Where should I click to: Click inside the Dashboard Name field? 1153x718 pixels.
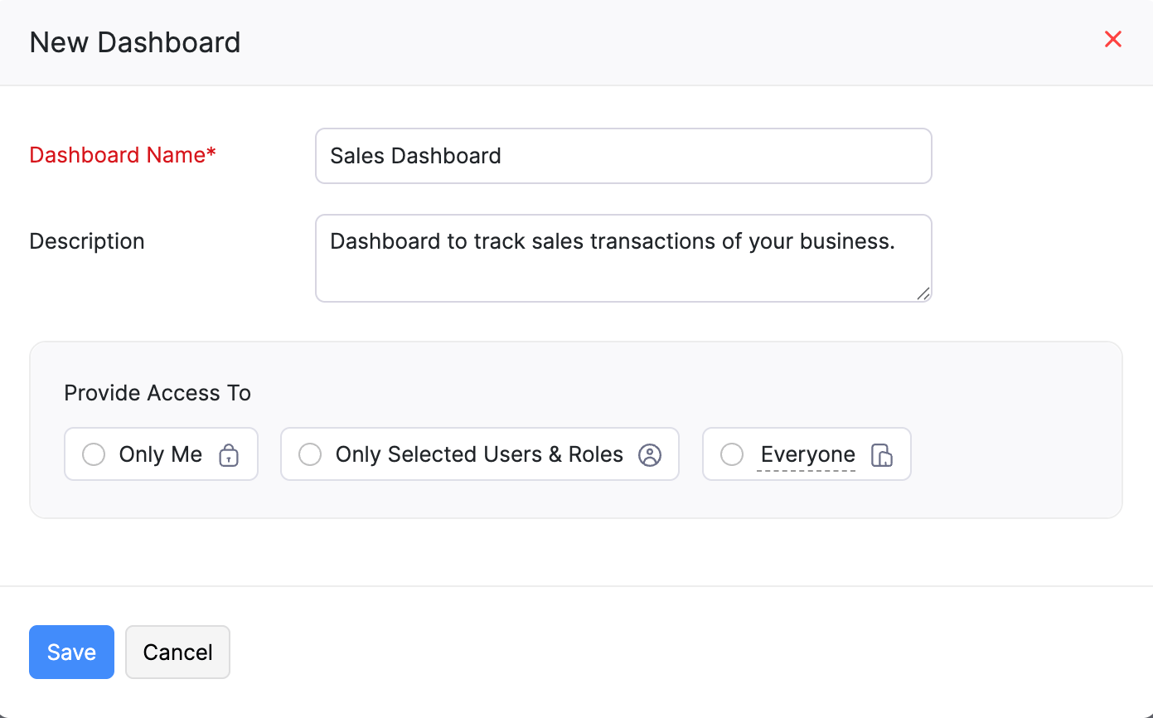[623, 156]
